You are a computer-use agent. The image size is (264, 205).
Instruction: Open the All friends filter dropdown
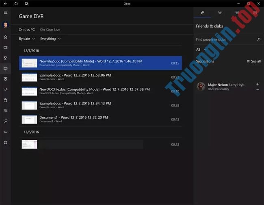pos(201,50)
